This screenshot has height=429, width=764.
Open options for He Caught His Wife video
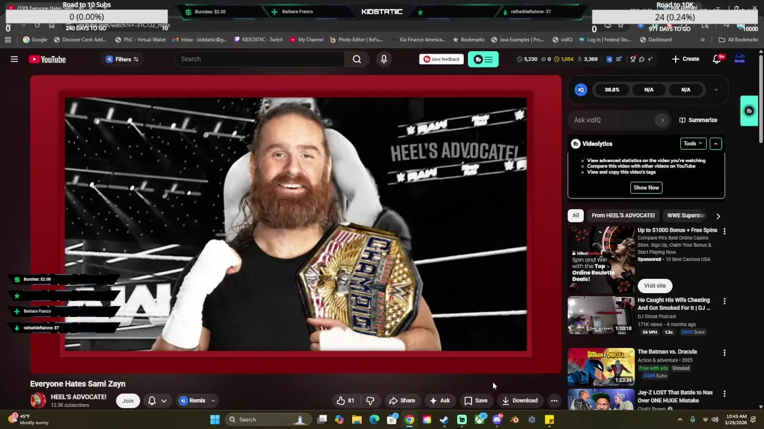pyautogui.click(x=724, y=301)
